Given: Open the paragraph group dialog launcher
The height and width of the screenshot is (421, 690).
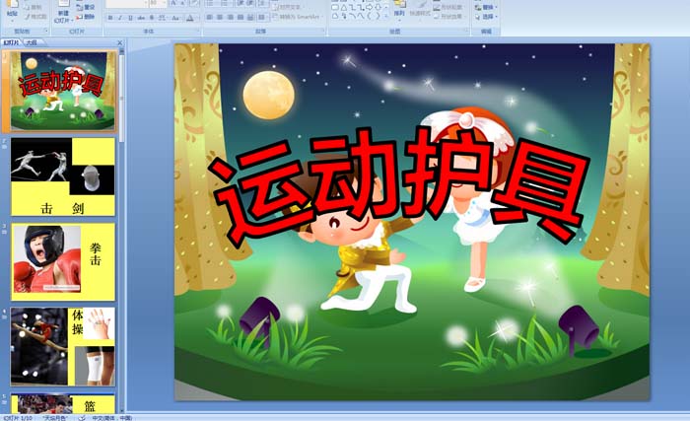Looking at the screenshot, I should [x=324, y=31].
